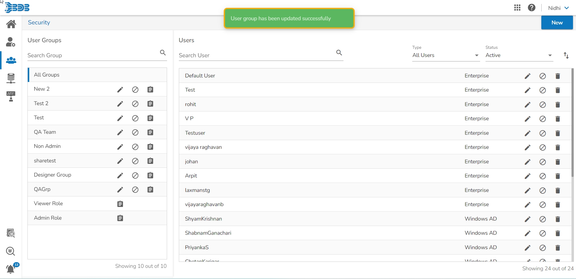Open the Type dropdown showing All Users
Screen dimensions: 576x279
445,55
